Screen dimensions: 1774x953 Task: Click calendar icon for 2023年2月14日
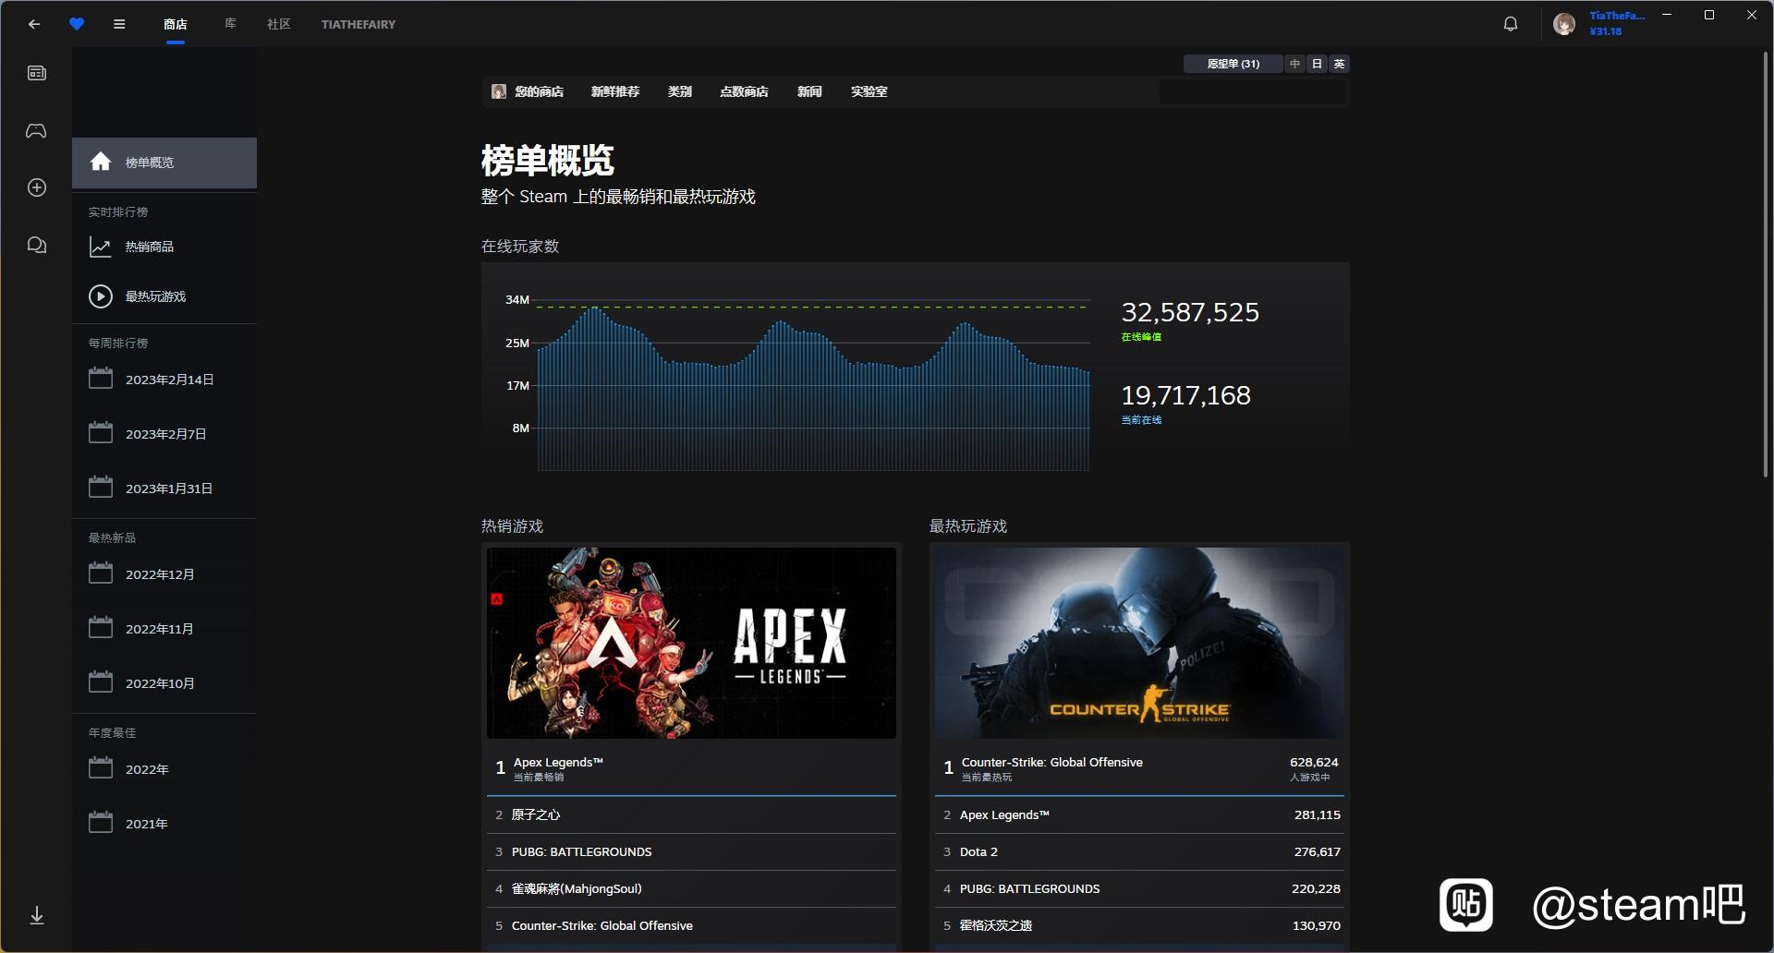(x=101, y=379)
